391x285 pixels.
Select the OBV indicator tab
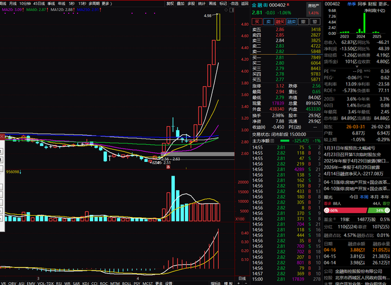point(12,283)
